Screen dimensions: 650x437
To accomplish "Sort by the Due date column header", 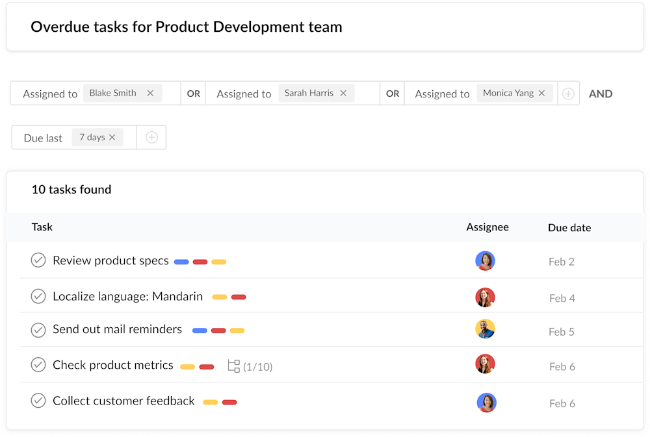I will pos(569,227).
